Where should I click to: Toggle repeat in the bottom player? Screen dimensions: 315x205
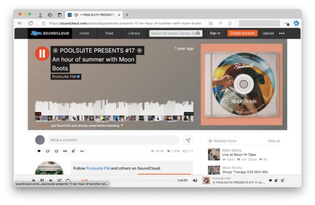point(68,180)
